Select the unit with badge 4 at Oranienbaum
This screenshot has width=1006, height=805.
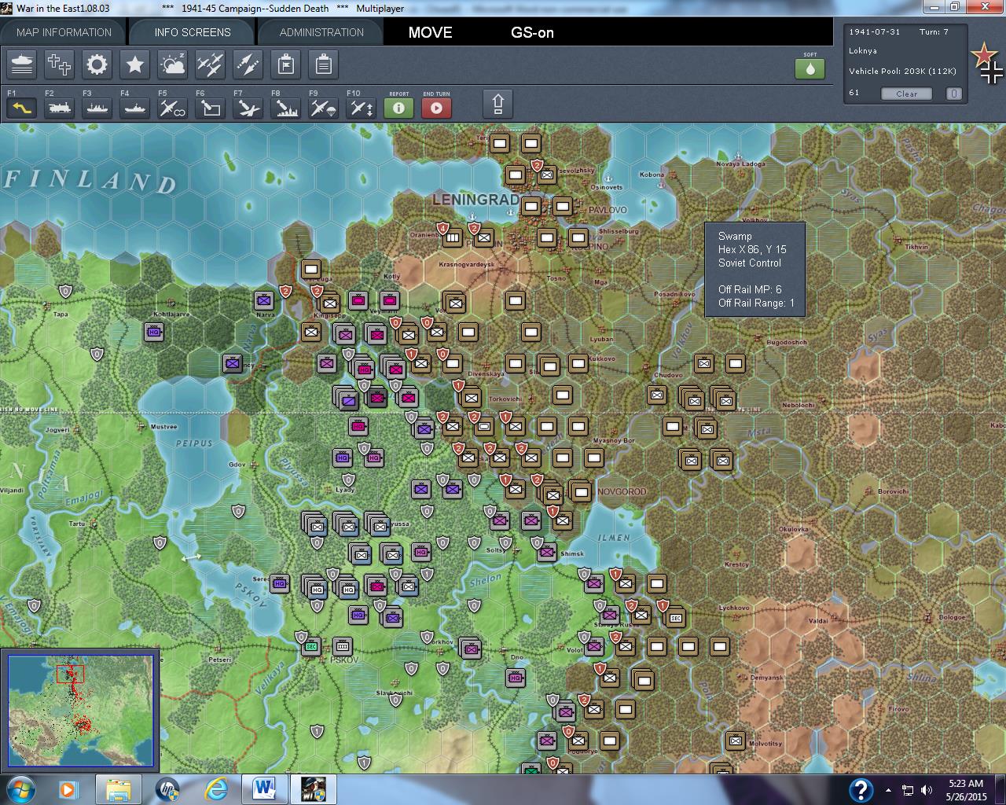[x=453, y=237]
